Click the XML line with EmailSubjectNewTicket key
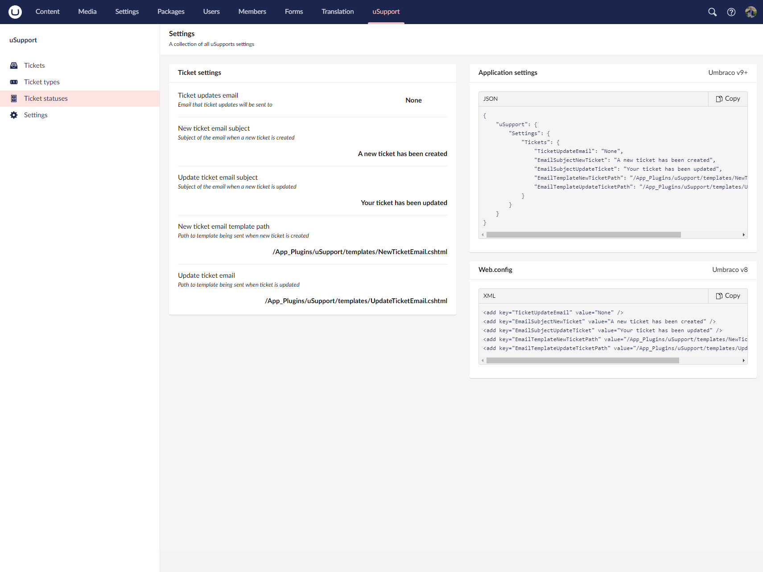Image resolution: width=763 pixels, height=572 pixels. point(599,321)
